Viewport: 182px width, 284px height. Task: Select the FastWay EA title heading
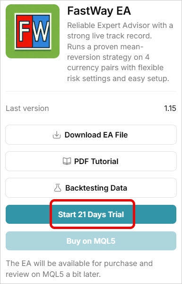(99, 11)
